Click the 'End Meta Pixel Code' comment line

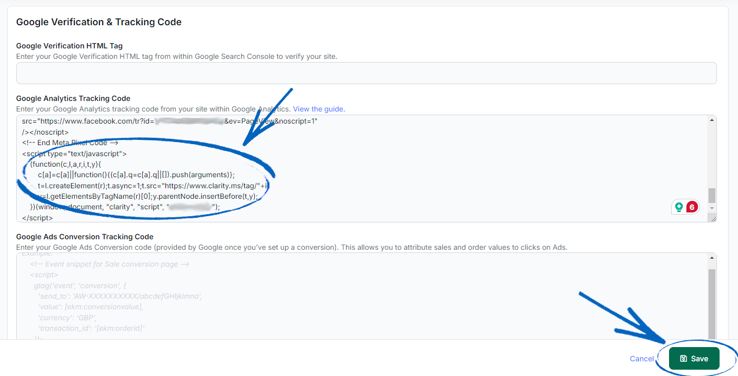click(70, 143)
